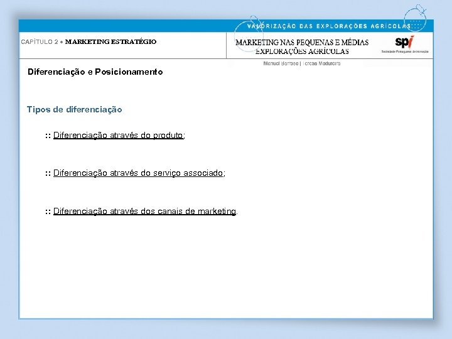Image resolution: width=452 pixels, height=339 pixels.
Task: Click the title Diferenciação e Posicionamento
Action: (x=95, y=72)
